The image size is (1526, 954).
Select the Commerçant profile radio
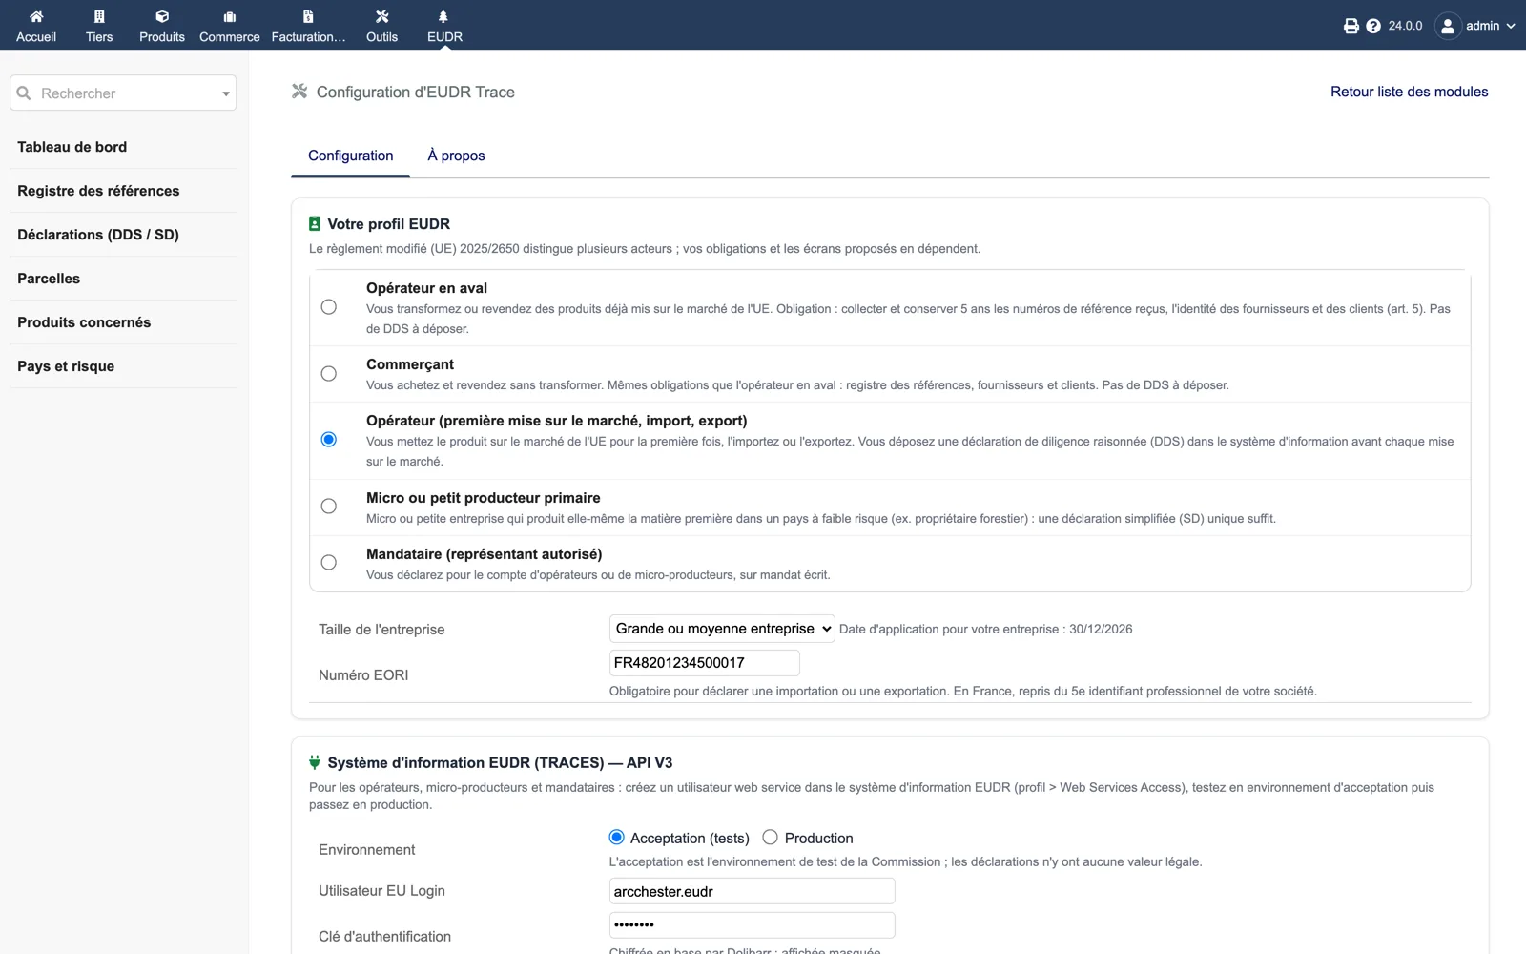(x=328, y=374)
